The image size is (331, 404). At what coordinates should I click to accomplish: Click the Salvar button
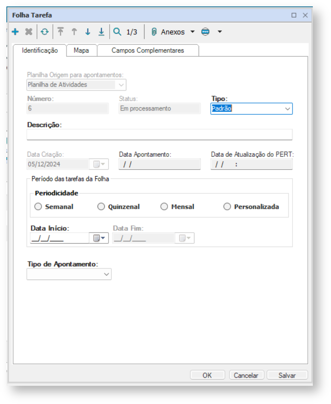287,375
